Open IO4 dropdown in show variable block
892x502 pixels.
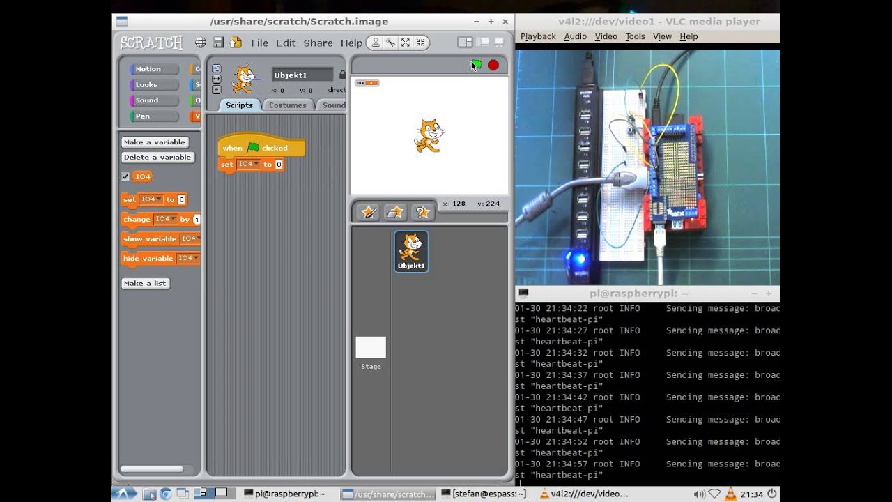[x=190, y=238]
